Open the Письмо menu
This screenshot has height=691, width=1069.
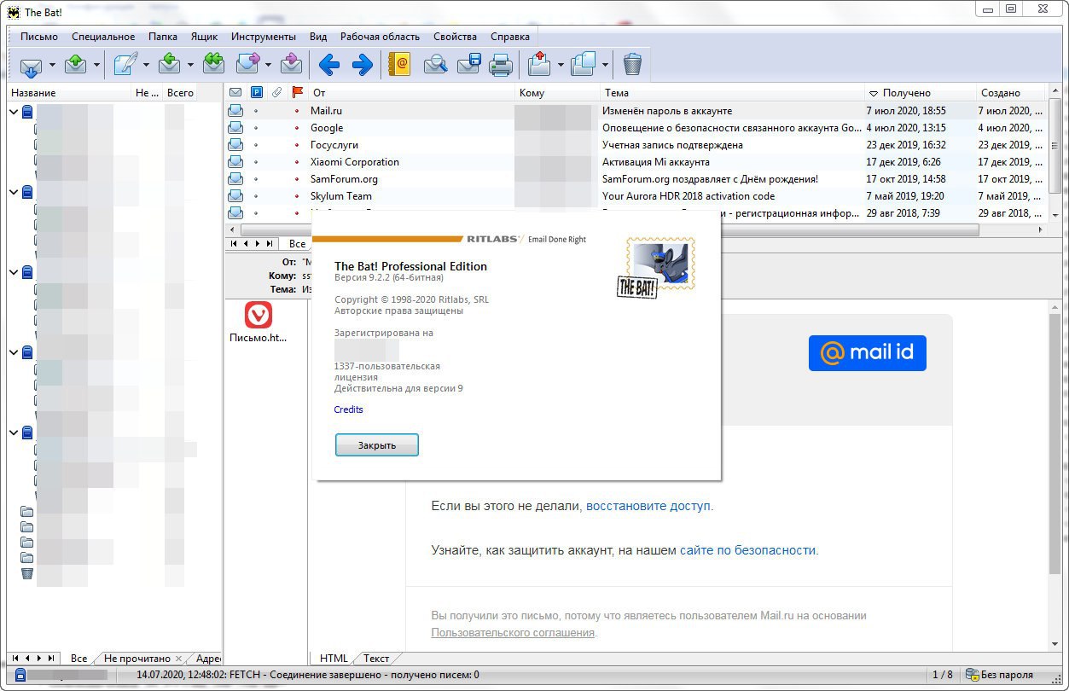[39, 37]
